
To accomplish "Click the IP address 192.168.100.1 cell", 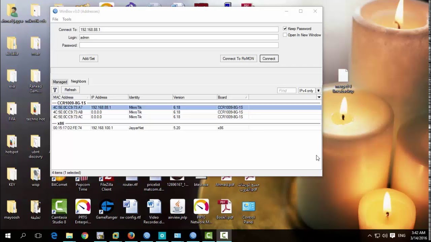I will 102,128.
